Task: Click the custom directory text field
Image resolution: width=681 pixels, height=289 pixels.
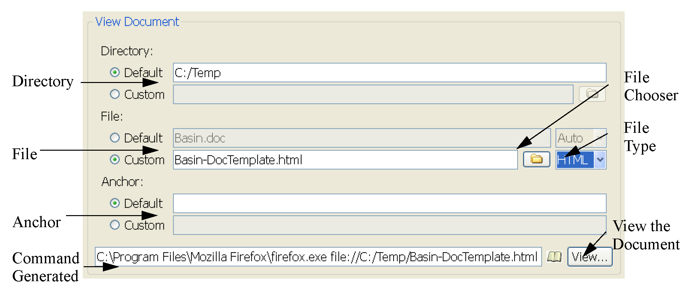Action: pos(373,94)
